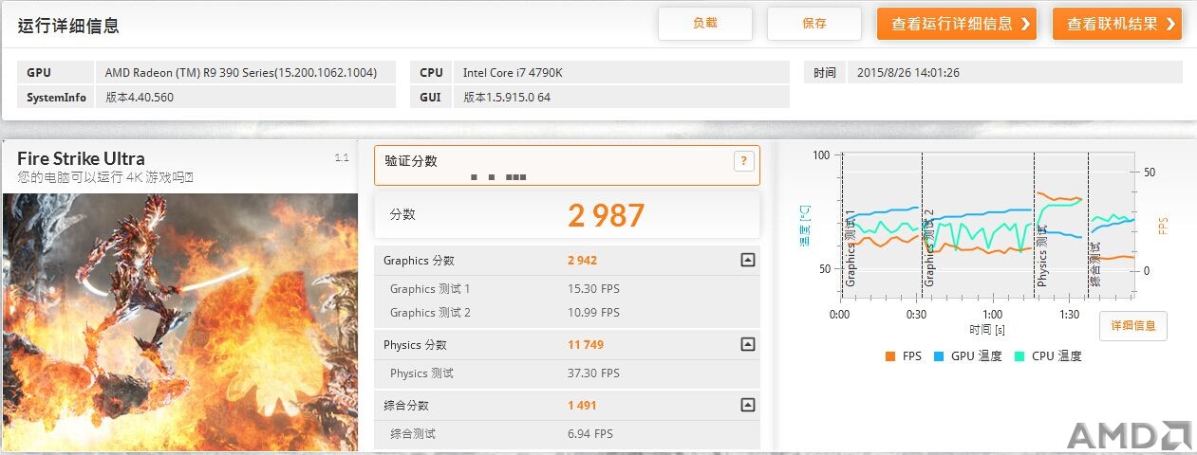1197x455 pixels.
Task: Click the 负载 (Load) button
Action: (705, 24)
